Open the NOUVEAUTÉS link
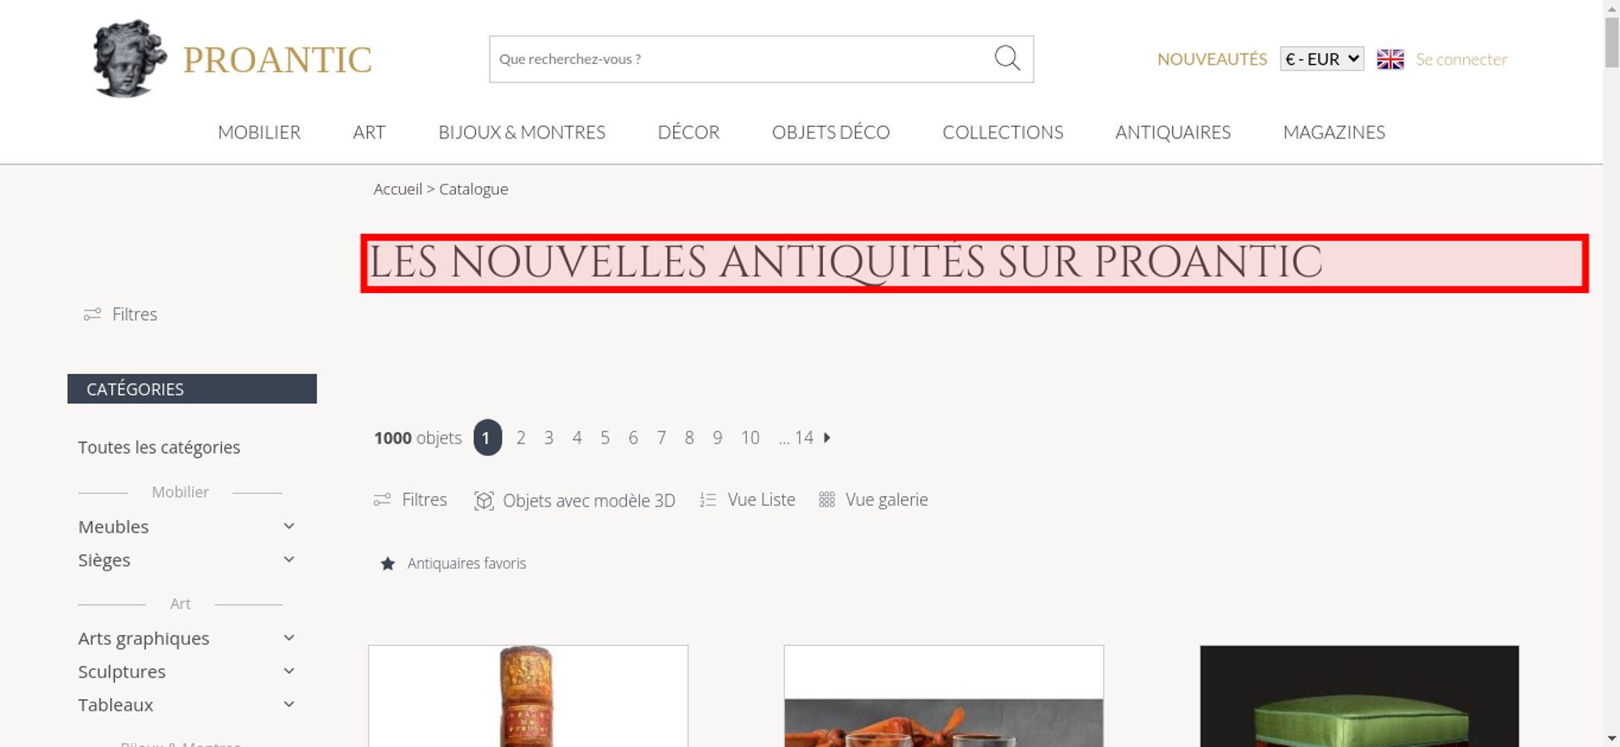The height and width of the screenshot is (747, 1620). 1212,59
